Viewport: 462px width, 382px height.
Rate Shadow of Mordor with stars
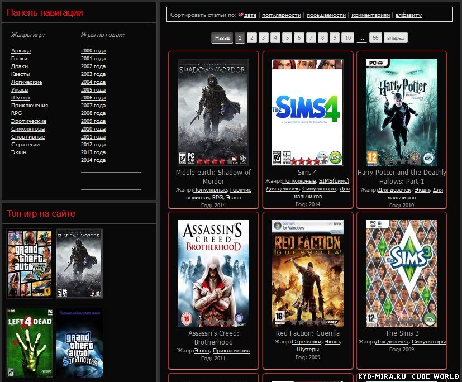pos(214,161)
